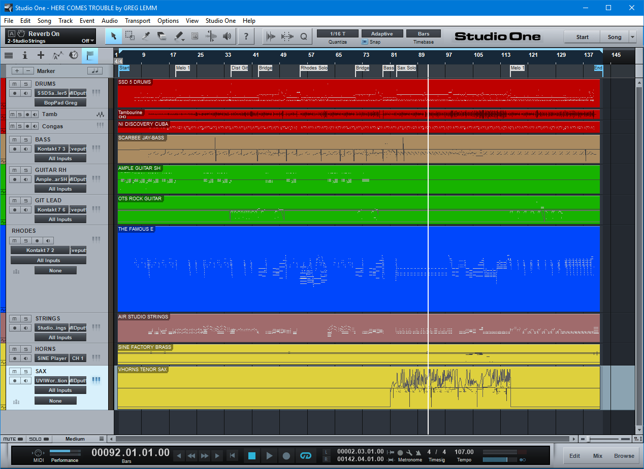Open the Edit view button
644x469 pixels.
pyautogui.click(x=574, y=456)
